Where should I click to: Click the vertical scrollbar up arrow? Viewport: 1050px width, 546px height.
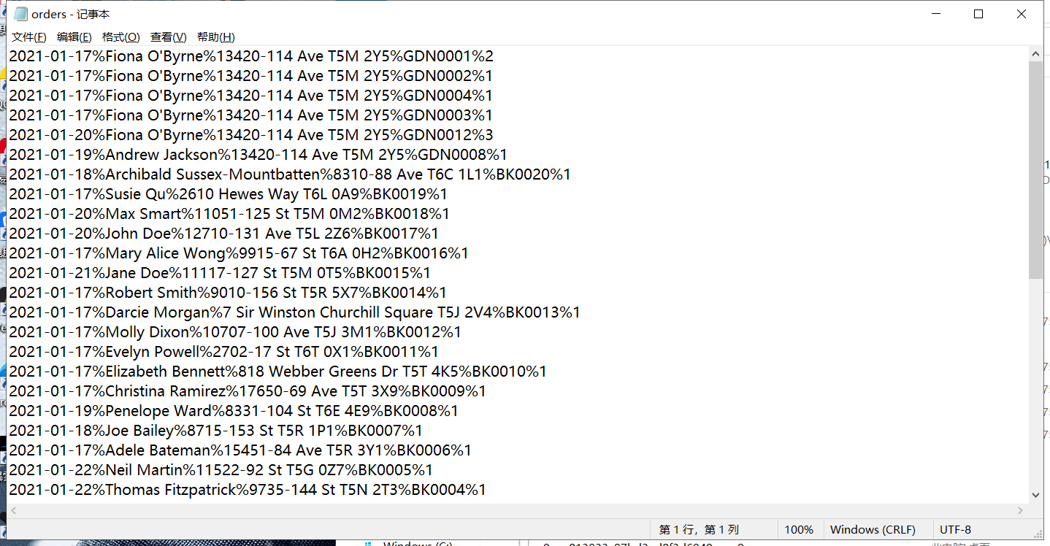point(1035,53)
